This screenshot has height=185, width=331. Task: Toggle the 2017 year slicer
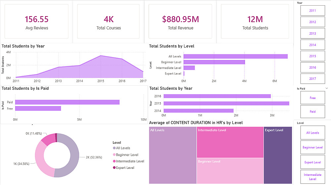[x=313, y=78]
